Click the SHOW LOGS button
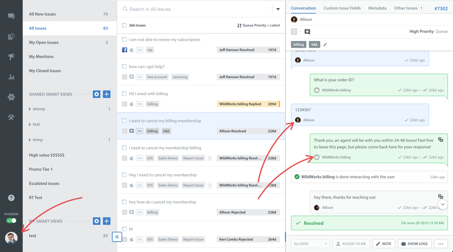The image size is (453, 252). click(415, 243)
